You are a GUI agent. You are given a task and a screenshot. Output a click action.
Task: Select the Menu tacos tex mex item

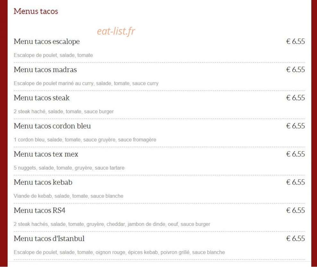pyautogui.click(x=46, y=154)
